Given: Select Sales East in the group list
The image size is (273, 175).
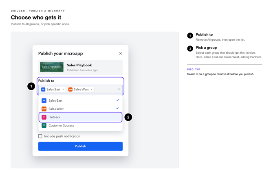Looking at the screenshot, I should click(80, 101).
